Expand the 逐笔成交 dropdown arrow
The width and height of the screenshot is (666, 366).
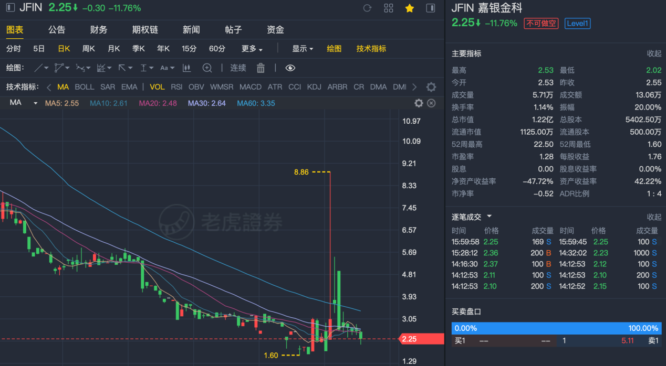click(490, 216)
